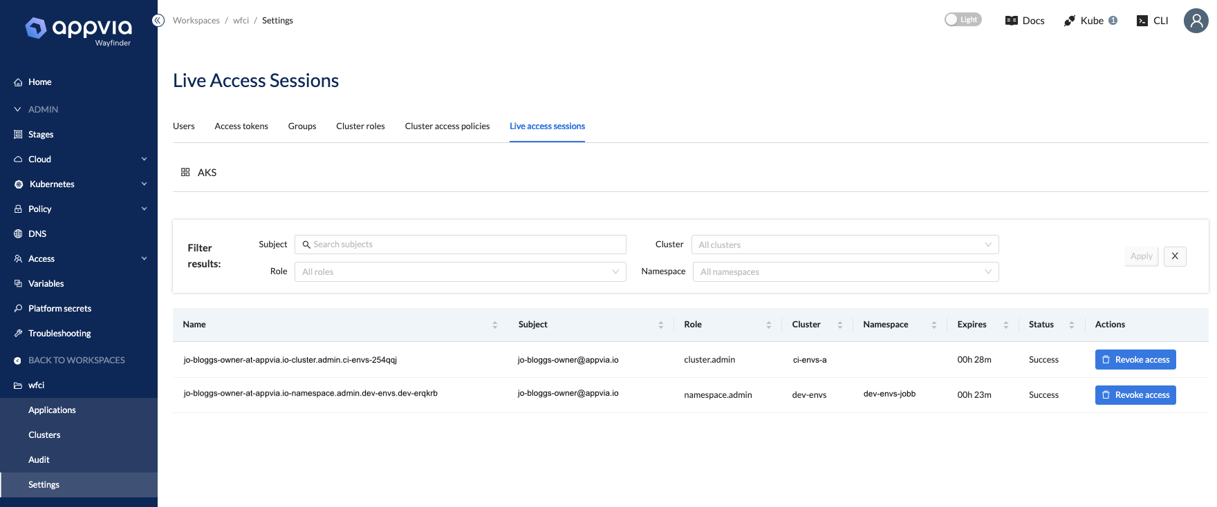Sort the table by Namespace column

pyautogui.click(x=934, y=325)
